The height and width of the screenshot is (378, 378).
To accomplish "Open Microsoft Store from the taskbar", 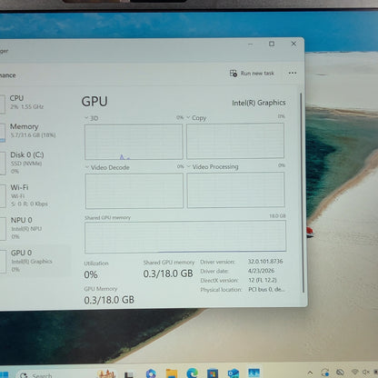I will point(213,373).
